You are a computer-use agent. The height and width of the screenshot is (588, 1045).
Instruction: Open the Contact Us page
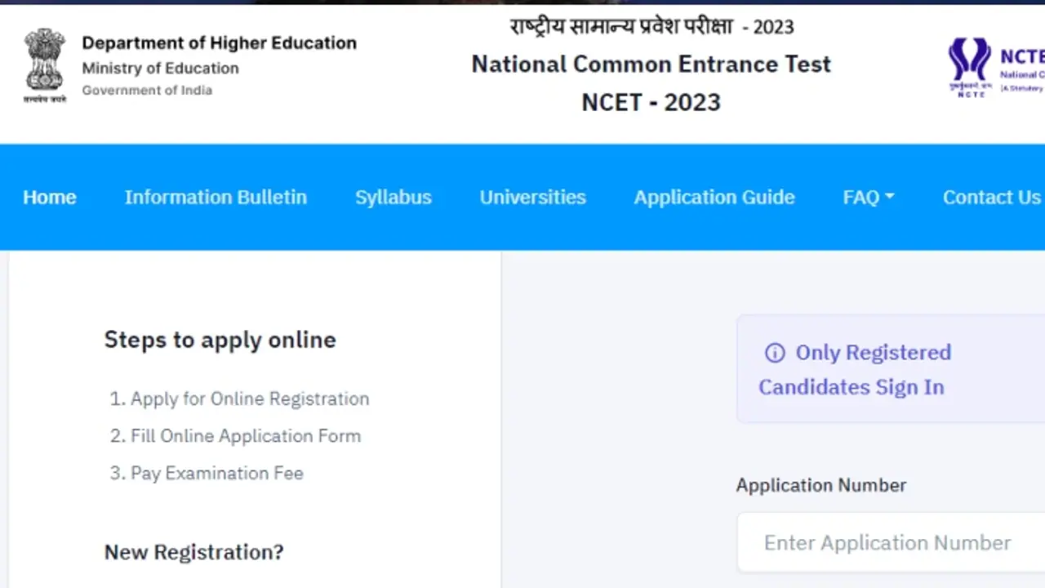[x=991, y=197]
